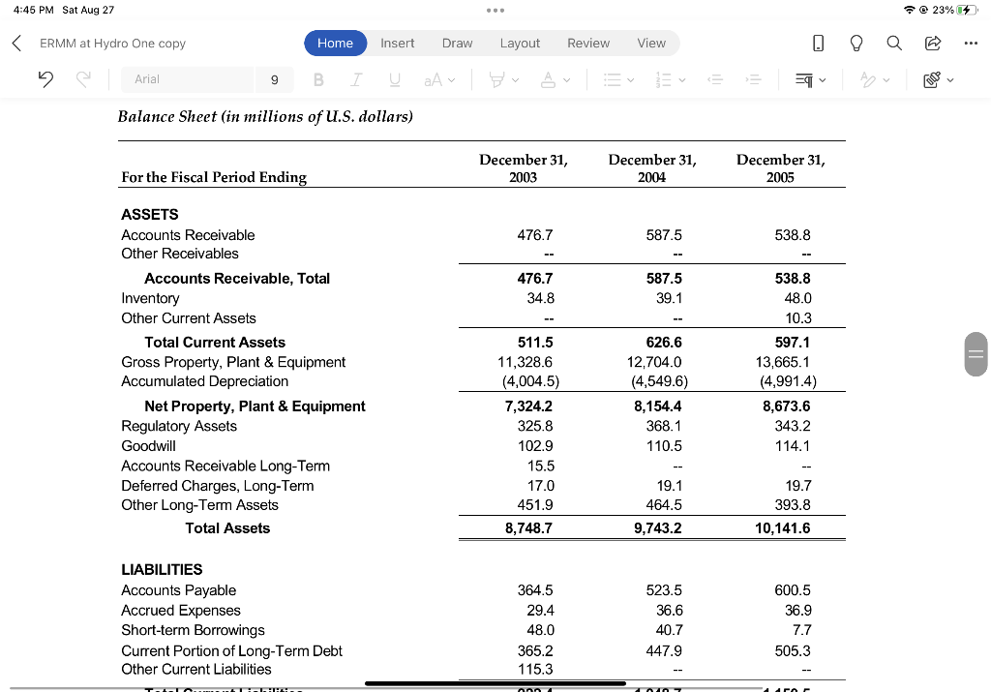Open the Share options
This screenshot has width=991, height=692.
coord(932,43)
